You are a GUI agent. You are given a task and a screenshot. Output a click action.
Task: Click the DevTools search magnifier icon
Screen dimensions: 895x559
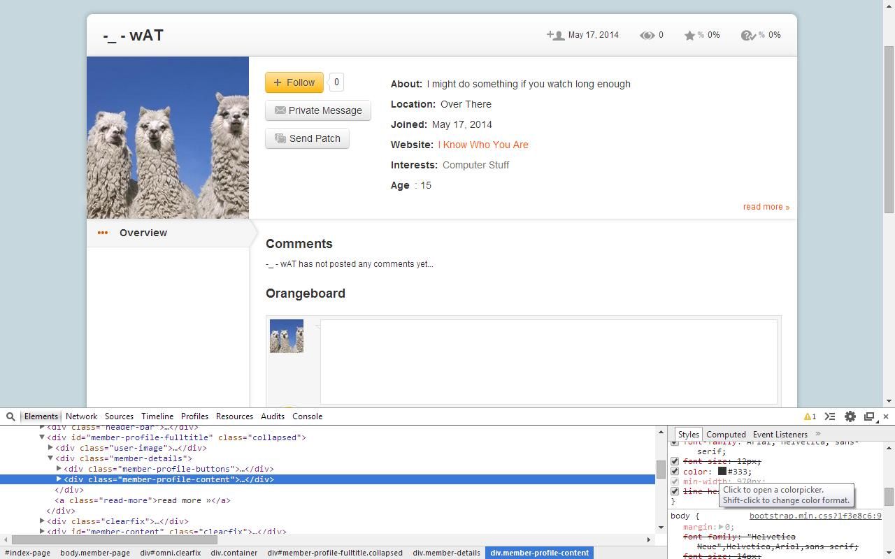tap(10, 416)
